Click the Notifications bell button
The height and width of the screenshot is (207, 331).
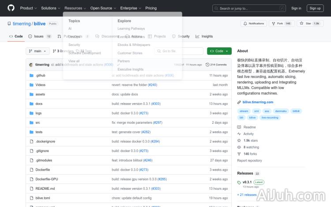[253, 23]
